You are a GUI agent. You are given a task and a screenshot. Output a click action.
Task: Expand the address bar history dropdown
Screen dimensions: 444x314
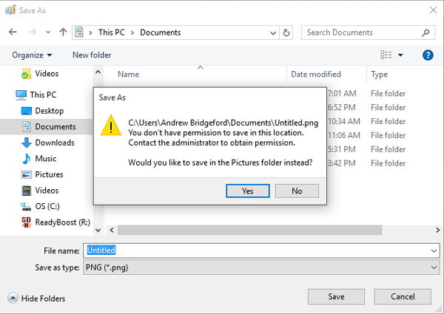pyautogui.click(x=273, y=33)
